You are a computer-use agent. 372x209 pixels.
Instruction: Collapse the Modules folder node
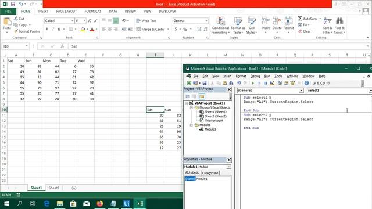click(x=191, y=125)
